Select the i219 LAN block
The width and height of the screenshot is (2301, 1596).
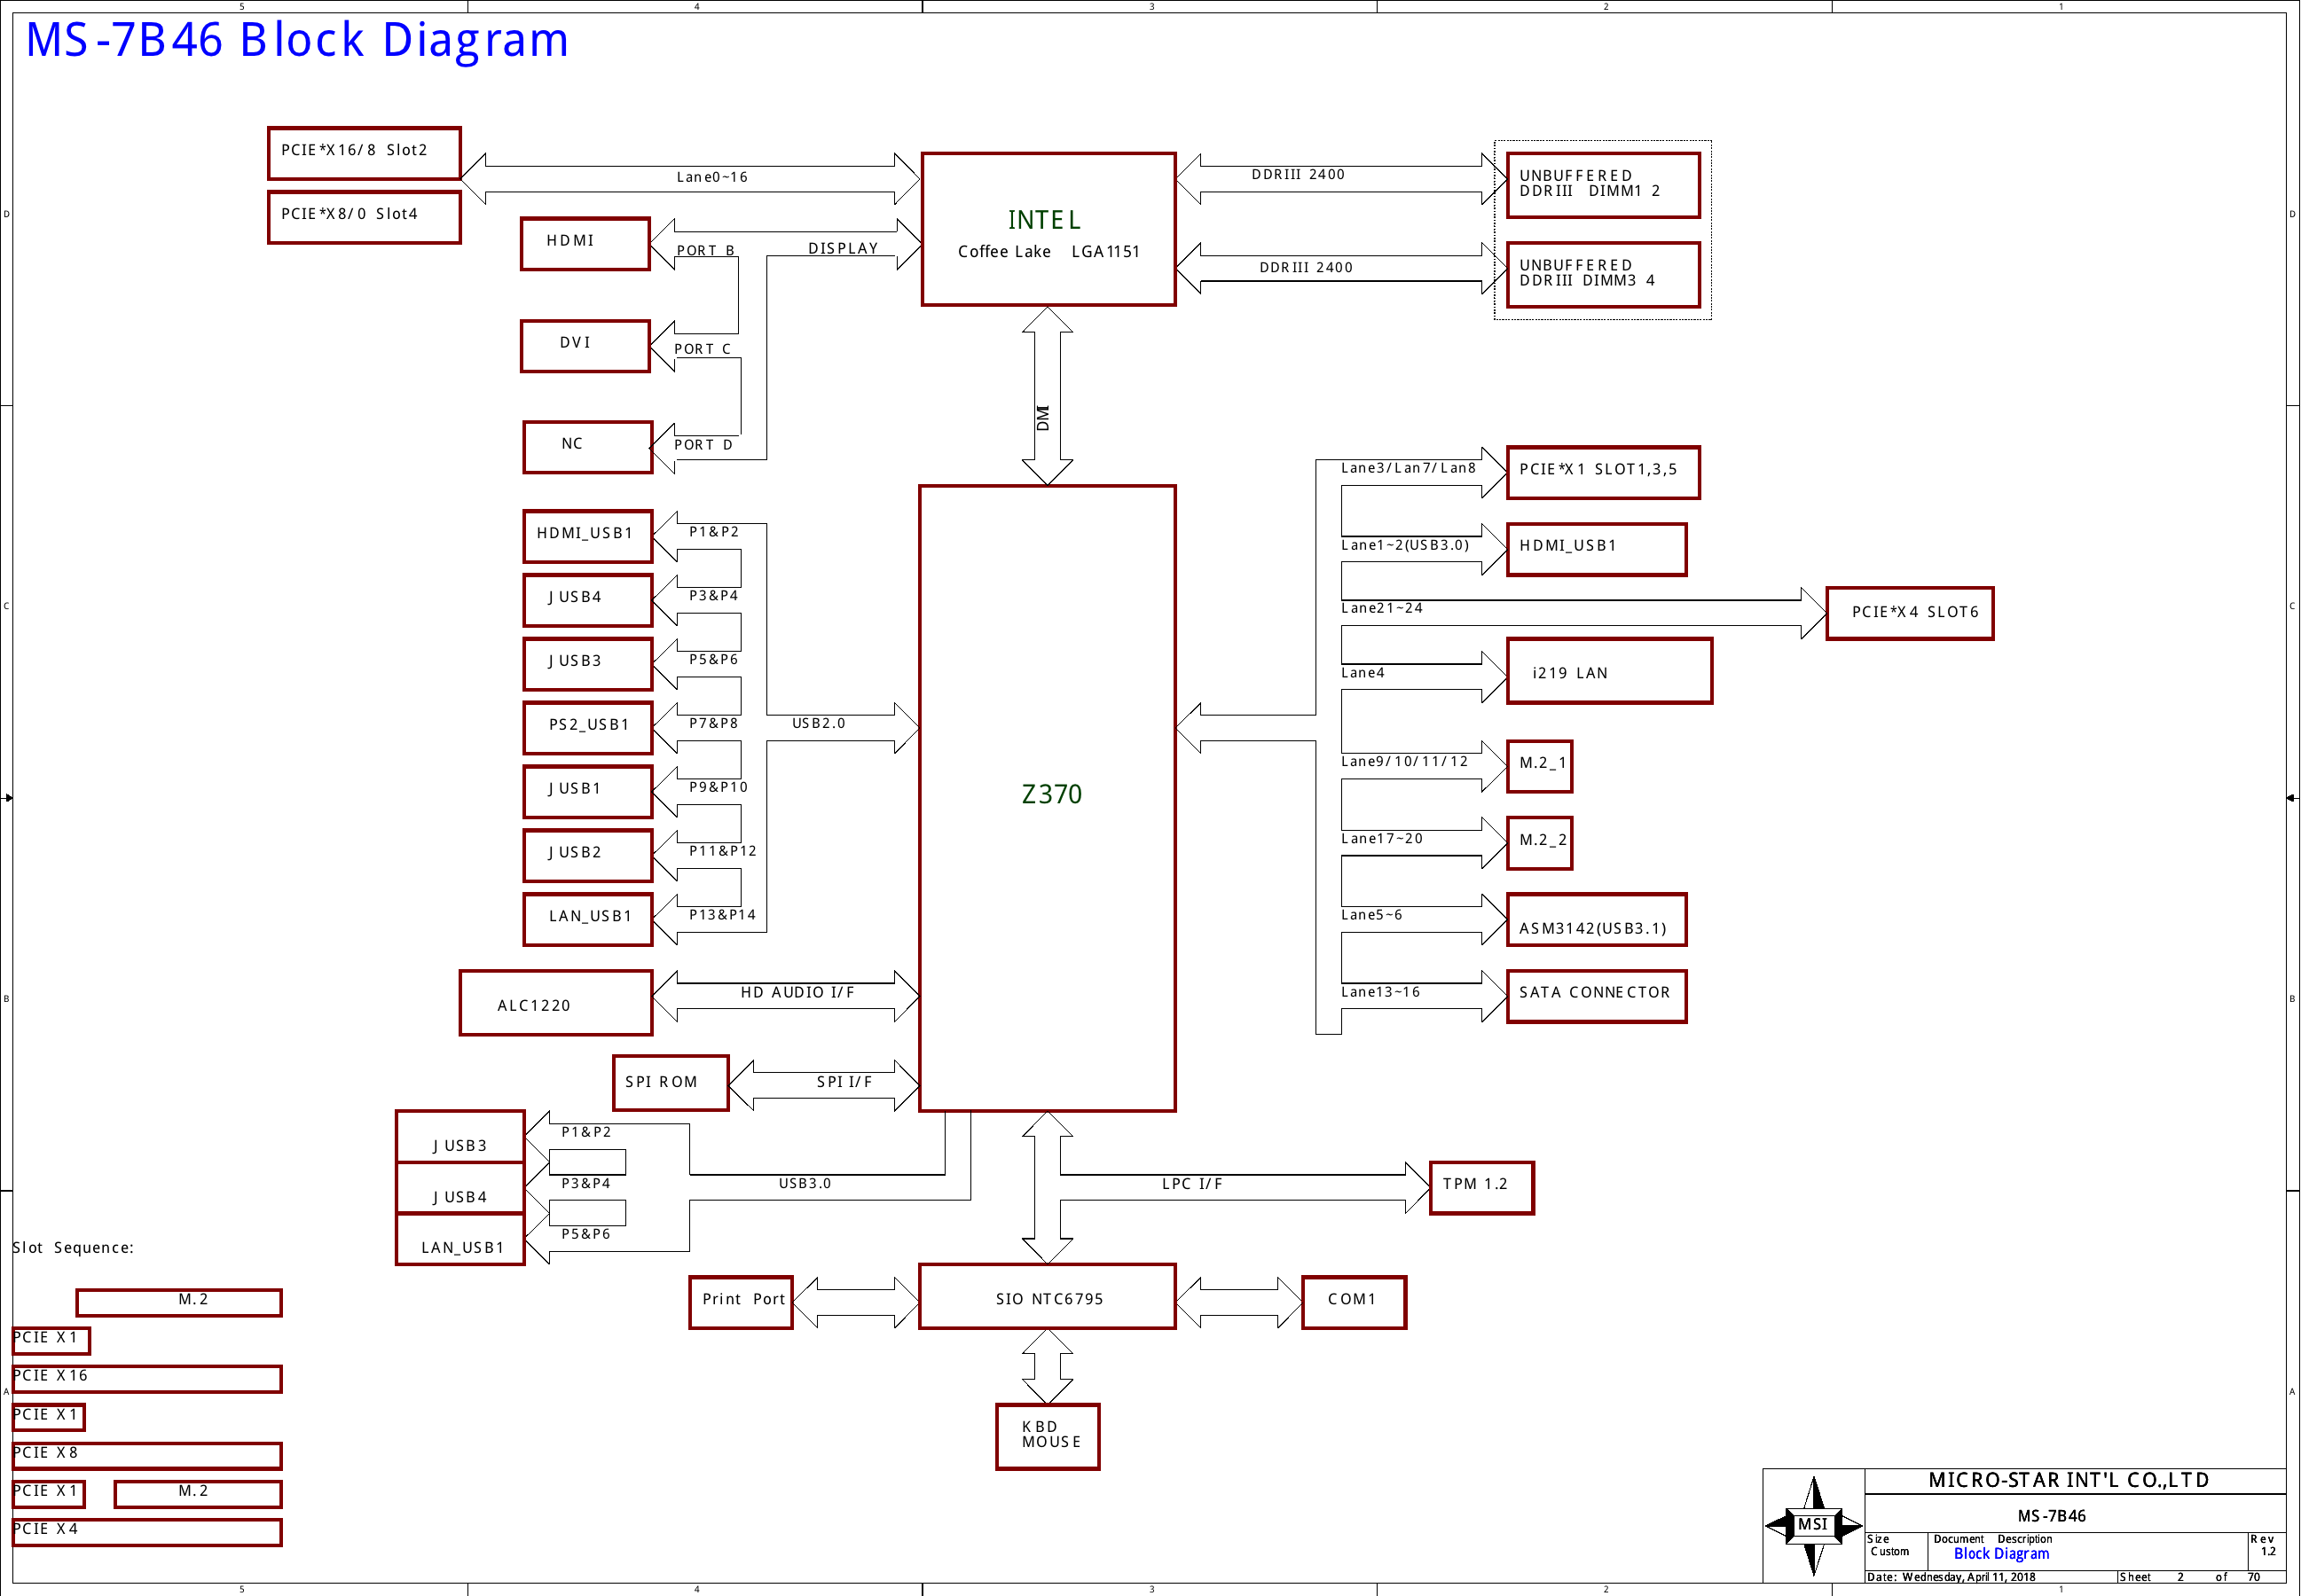click(1609, 671)
